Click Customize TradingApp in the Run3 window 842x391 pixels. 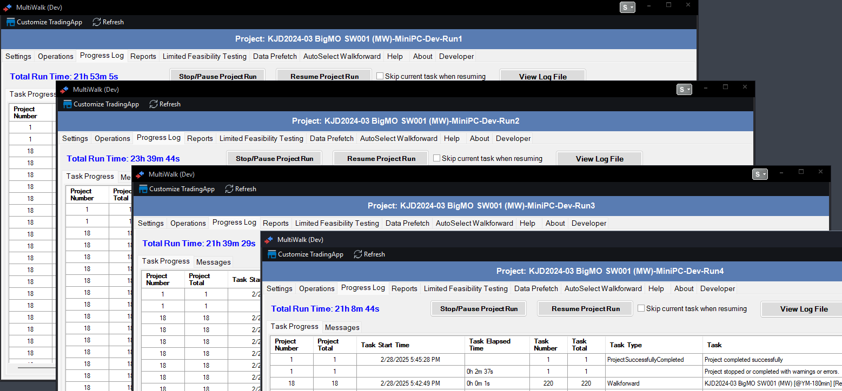point(143,189)
